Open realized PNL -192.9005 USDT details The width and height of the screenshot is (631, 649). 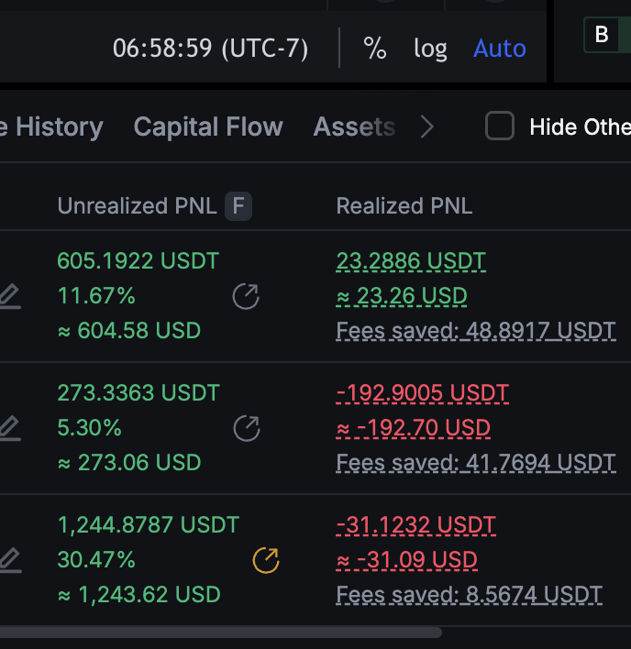pos(422,393)
